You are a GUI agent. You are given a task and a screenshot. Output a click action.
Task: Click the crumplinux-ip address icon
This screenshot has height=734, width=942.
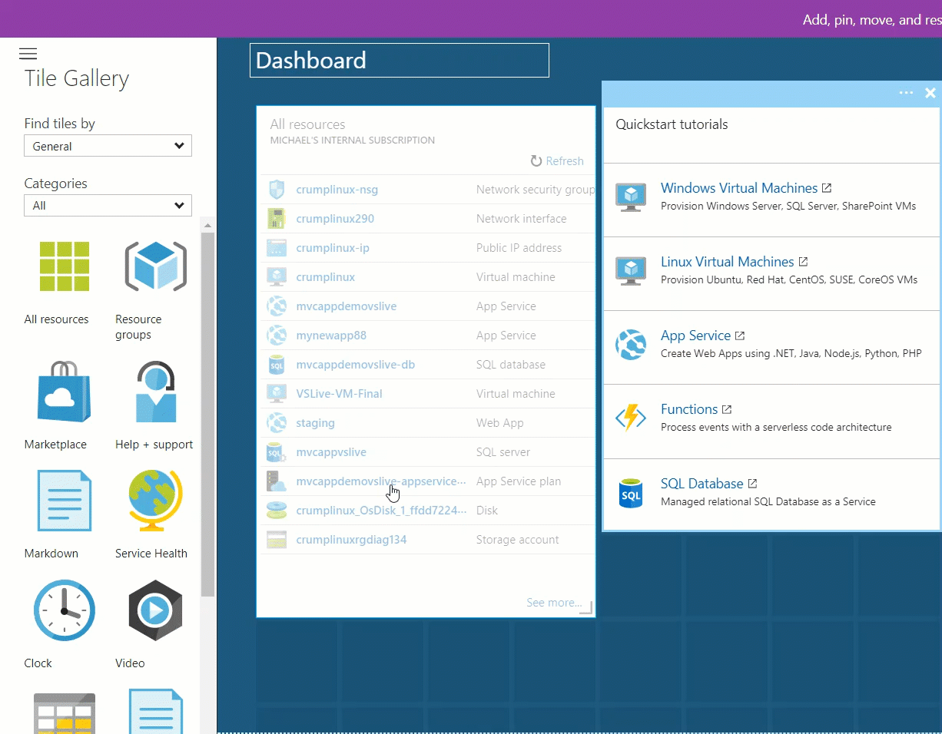(x=276, y=248)
